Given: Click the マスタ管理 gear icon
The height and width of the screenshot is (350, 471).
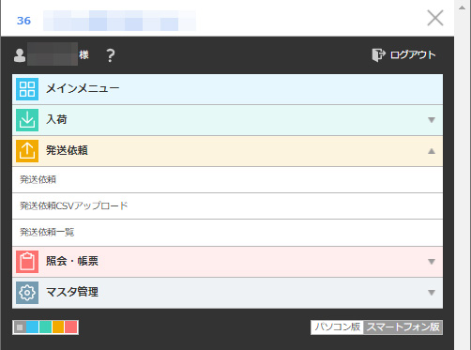Looking at the screenshot, I should [27, 293].
